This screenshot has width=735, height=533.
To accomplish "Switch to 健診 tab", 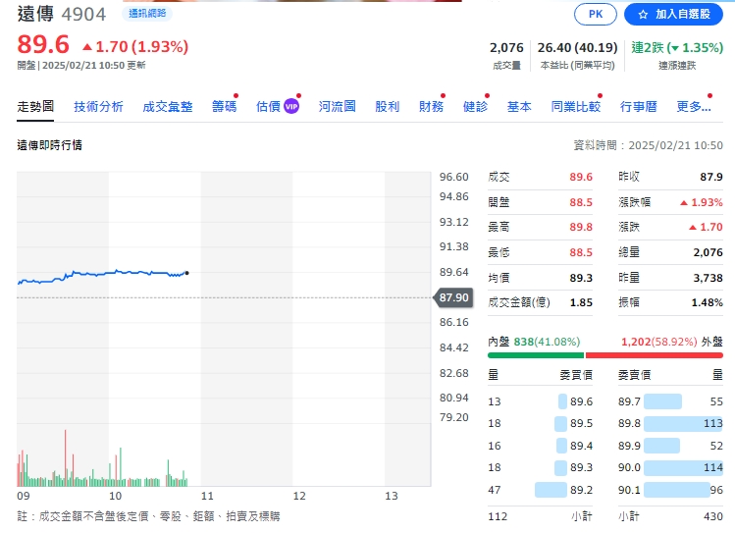I will coord(475,106).
